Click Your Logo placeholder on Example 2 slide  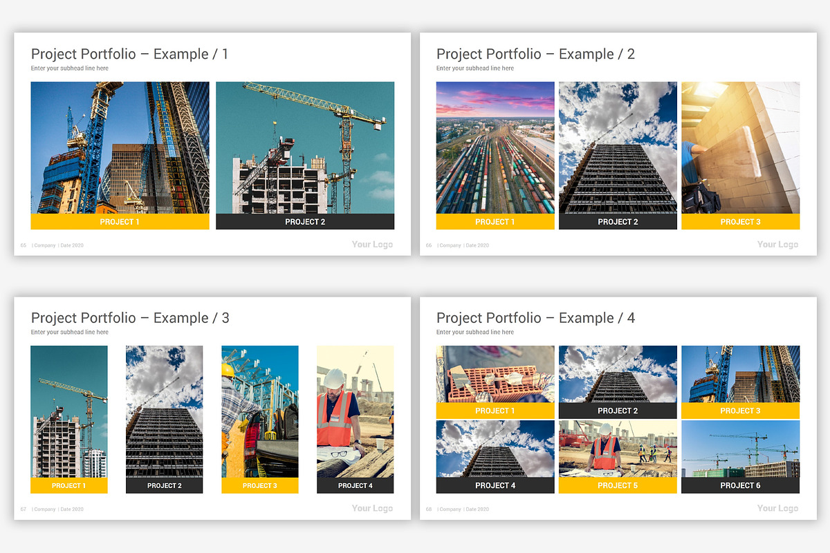pyautogui.click(x=777, y=244)
